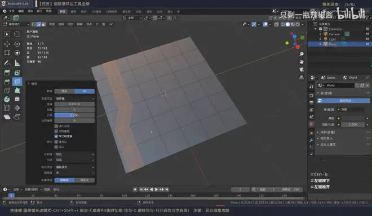Enable the harden normals checkbox
Image resolution: width=372 pixels, height=216 pixels.
point(56,126)
